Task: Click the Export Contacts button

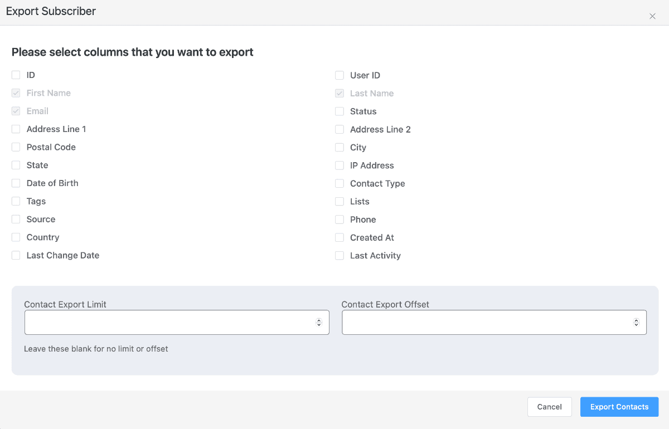Action: coord(619,407)
